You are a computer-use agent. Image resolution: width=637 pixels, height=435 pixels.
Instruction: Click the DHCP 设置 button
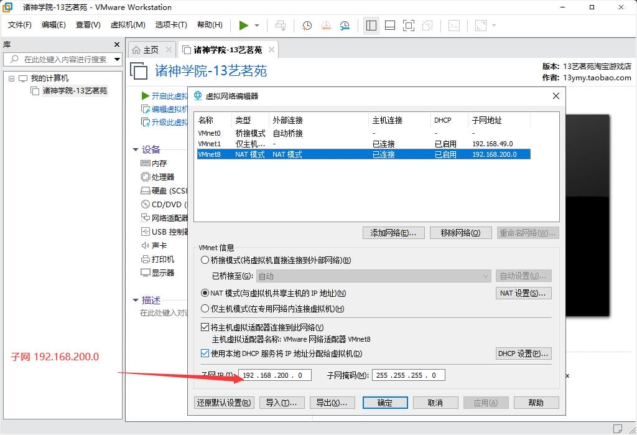[523, 353]
